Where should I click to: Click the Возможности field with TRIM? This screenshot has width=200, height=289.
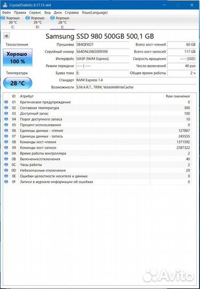point(136,87)
